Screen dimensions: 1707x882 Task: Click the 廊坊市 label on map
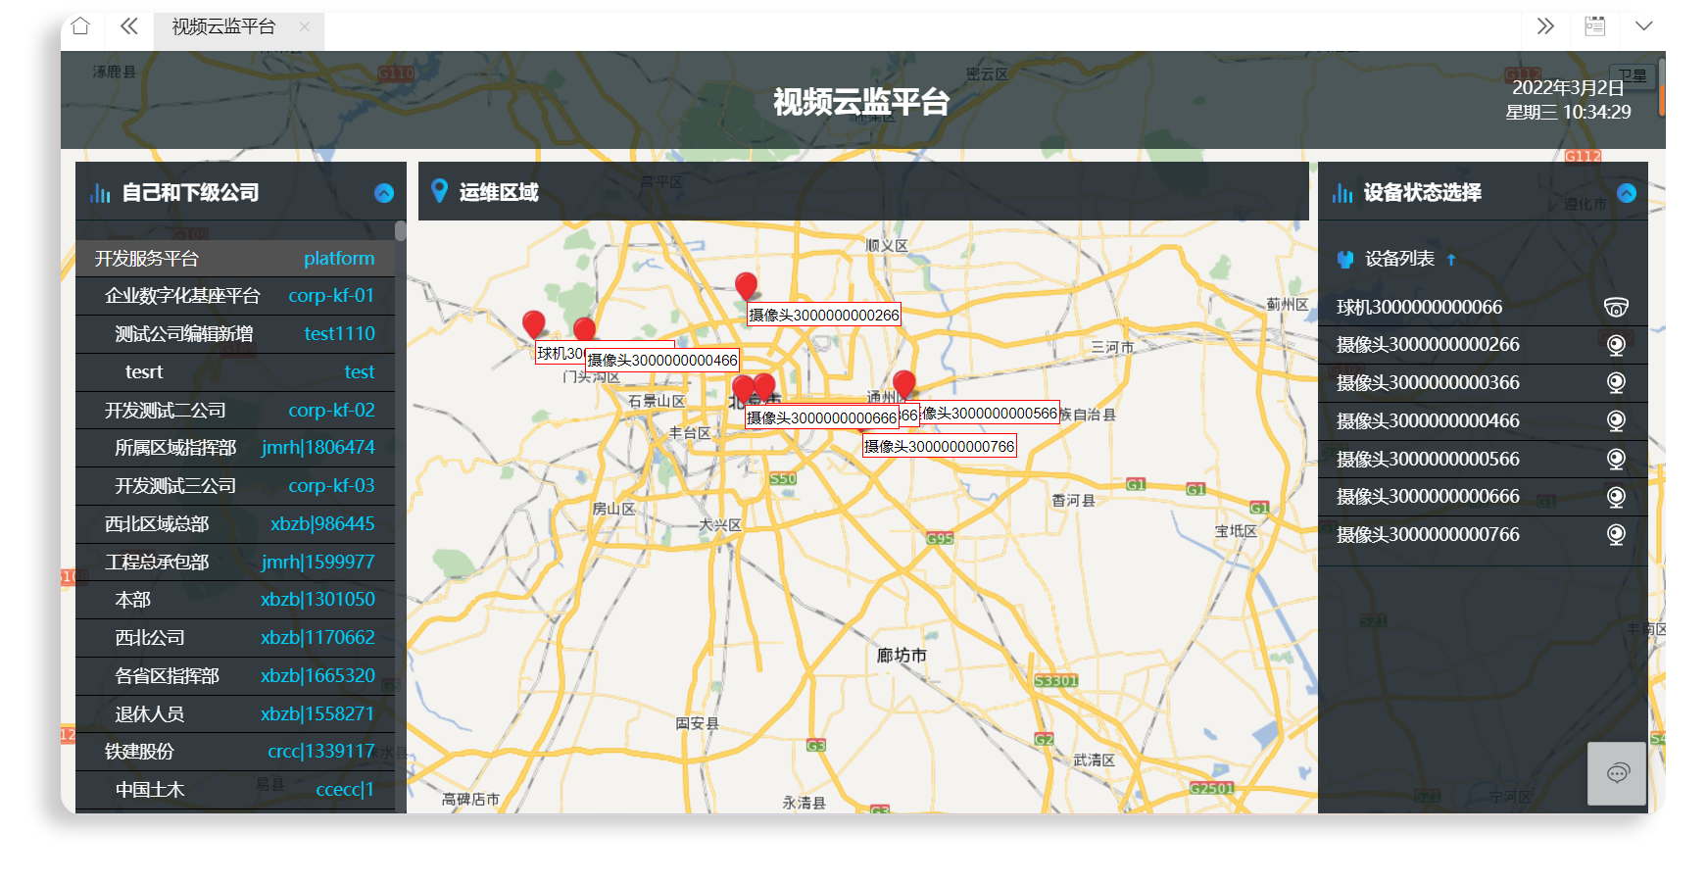tap(902, 656)
